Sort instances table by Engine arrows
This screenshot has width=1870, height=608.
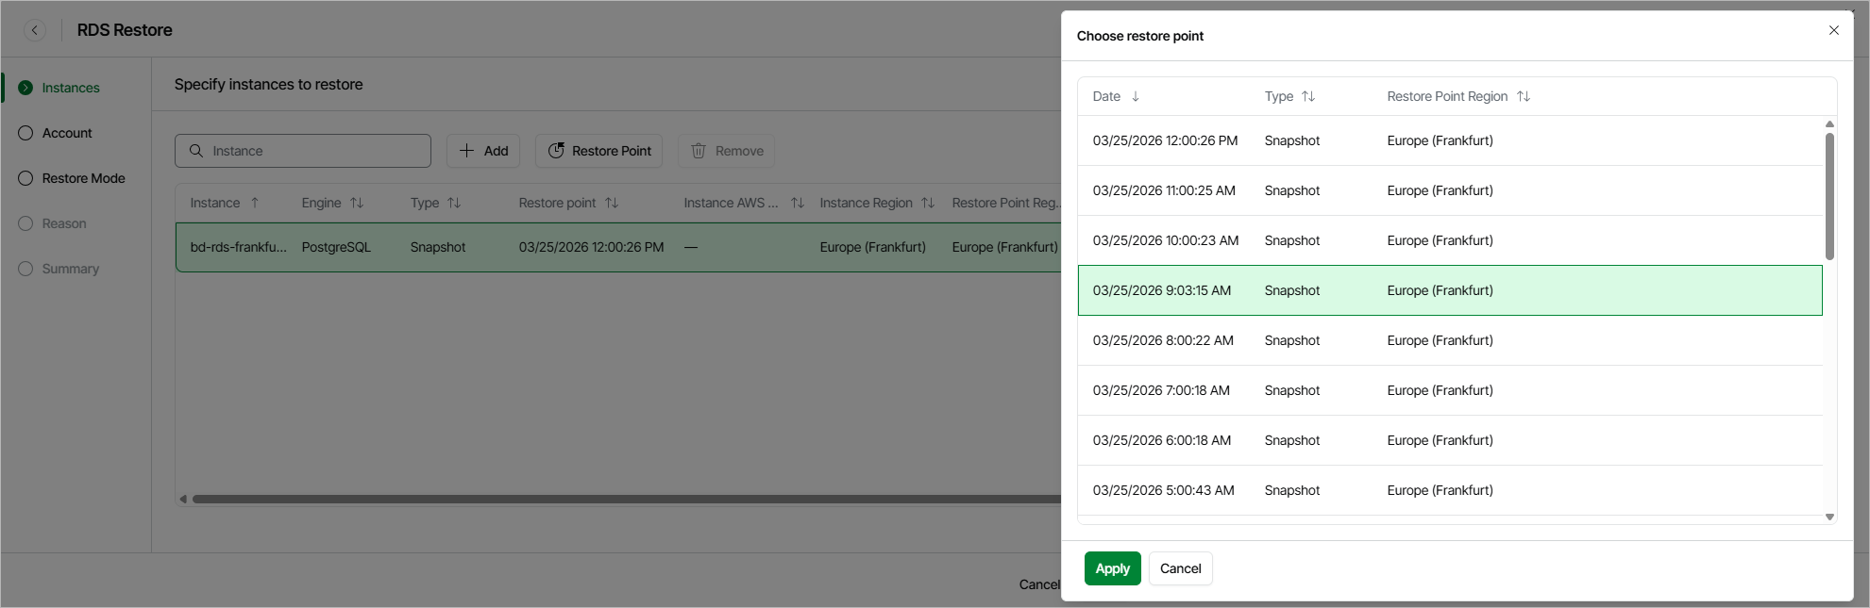coord(357,203)
